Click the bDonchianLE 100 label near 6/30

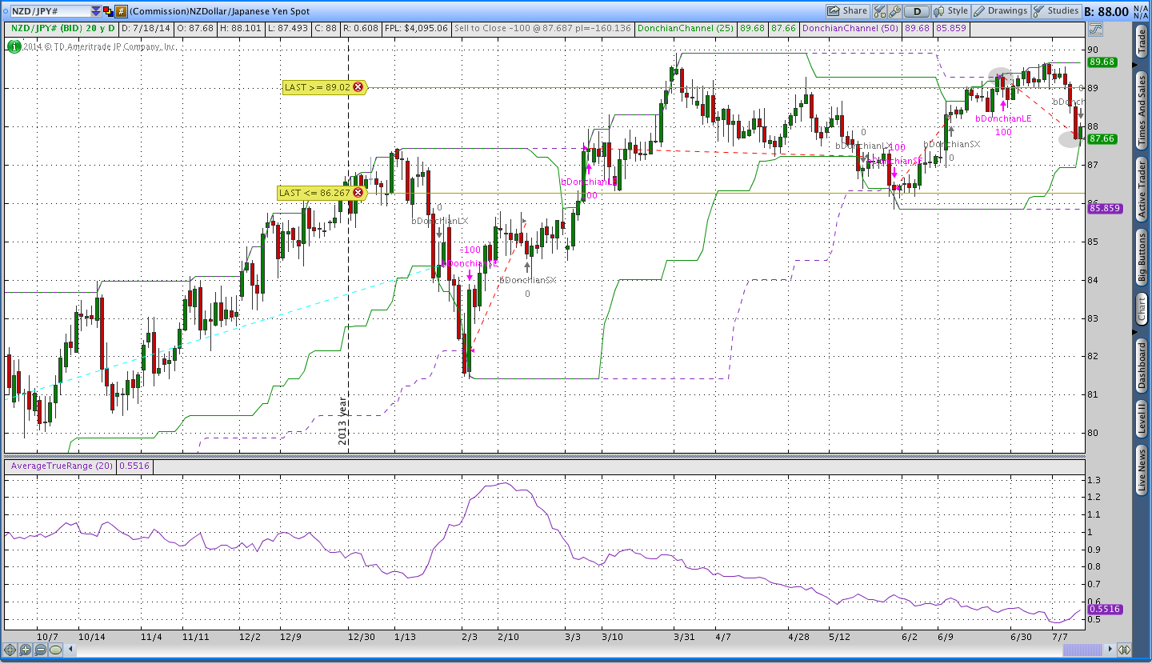point(1003,118)
